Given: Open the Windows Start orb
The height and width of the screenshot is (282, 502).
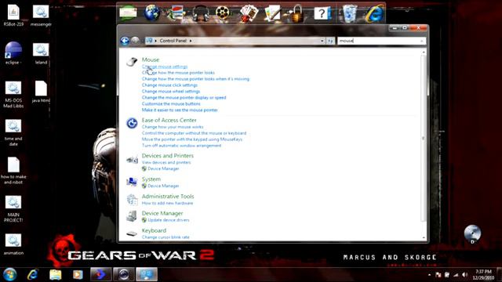Looking at the screenshot, I should [10, 275].
